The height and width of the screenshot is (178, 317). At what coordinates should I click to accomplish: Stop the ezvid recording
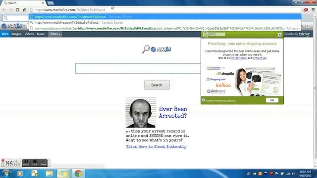[35, 163]
